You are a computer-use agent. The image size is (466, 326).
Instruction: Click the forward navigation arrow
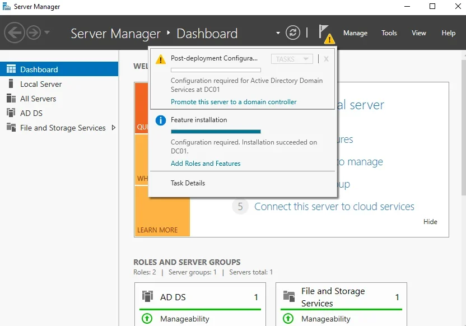tap(34, 32)
